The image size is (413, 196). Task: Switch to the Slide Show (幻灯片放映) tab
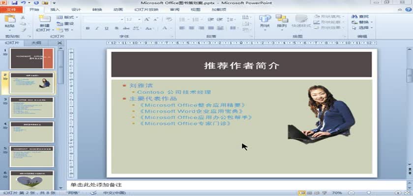tap(146, 9)
